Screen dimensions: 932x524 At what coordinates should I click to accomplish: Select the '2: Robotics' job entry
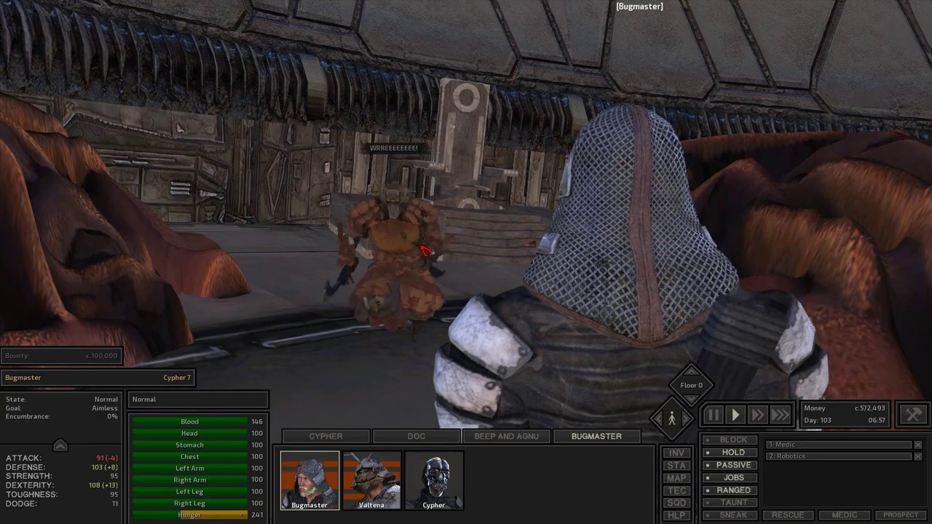coord(839,456)
